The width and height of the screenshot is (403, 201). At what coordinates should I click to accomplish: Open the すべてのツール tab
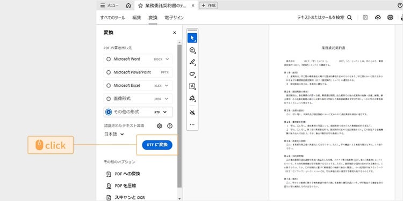coord(113,18)
